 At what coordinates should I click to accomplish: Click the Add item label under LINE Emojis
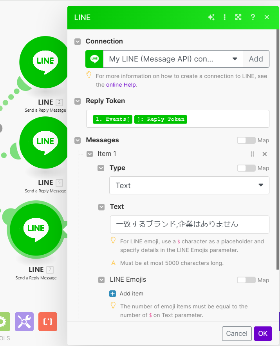132,294
